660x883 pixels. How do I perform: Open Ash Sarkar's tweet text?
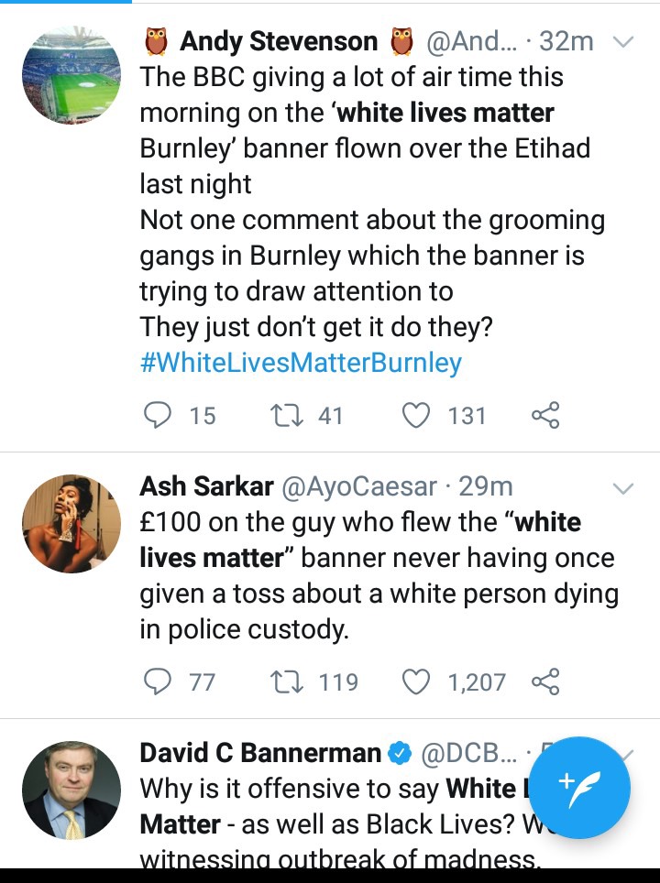click(x=378, y=576)
